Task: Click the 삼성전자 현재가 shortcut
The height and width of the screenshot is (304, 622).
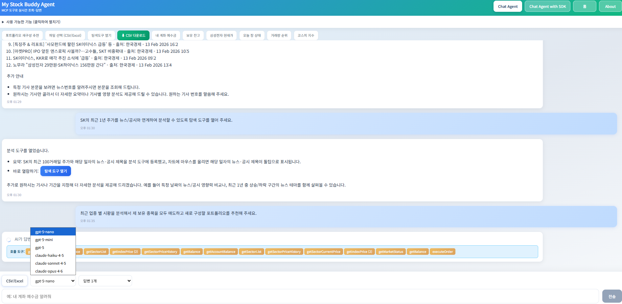Action: (221, 35)
